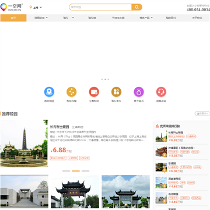Click rank badge on the ¥4.60 ranking thumbnail
The width and height of the screenshot is (210, 210).
point(164,201)
